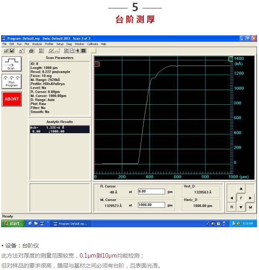This screenshot has width=259, height=270.
Task: Open the Help menu
Action: [x=104, y=44]
